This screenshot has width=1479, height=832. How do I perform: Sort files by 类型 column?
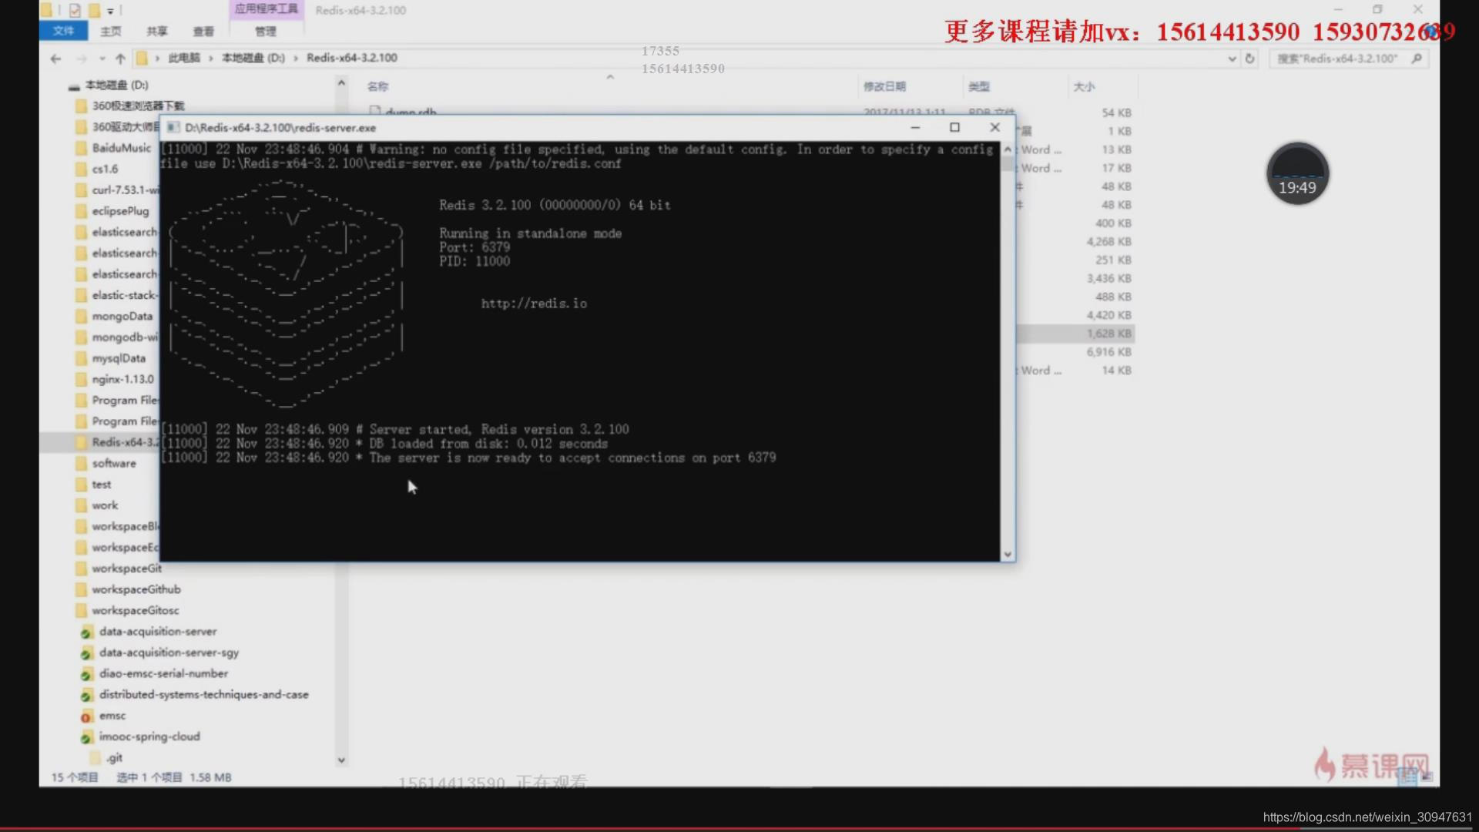point(979,86)
